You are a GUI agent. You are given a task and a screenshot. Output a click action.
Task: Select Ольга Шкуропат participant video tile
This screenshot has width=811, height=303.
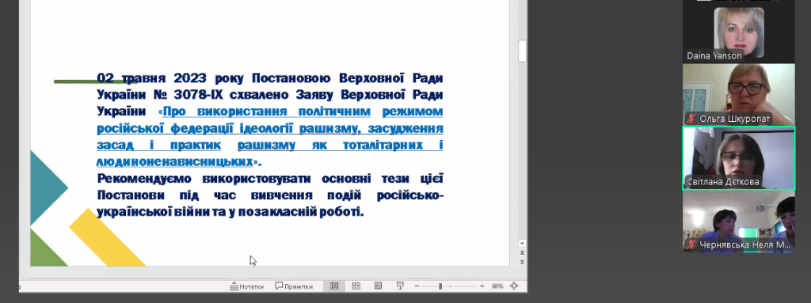[x=739, y=94]
